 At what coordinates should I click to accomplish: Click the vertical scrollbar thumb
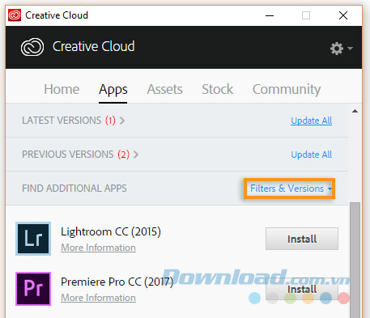pyautogui.click(x=355, y=260)
